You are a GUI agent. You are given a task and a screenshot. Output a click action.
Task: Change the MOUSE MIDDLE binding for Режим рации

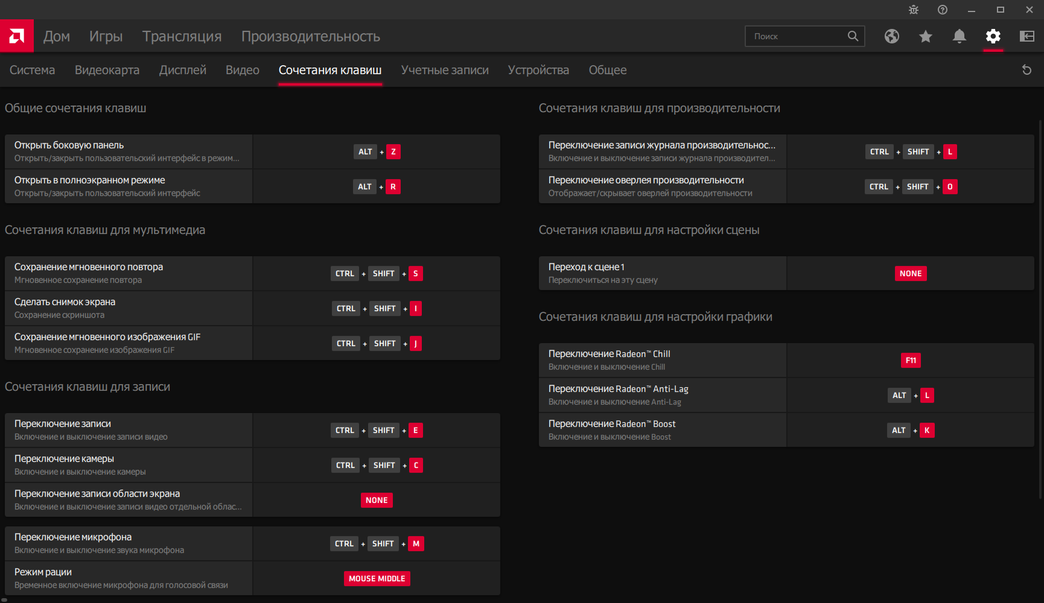point(377,579)
